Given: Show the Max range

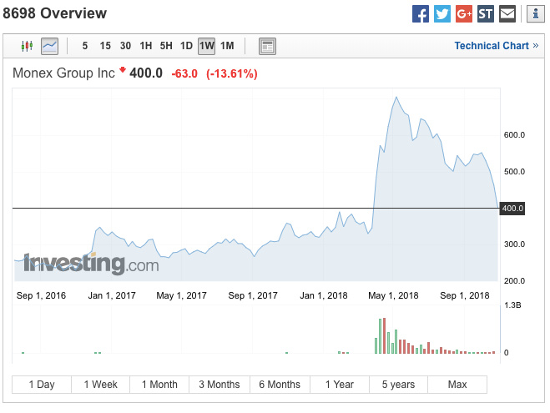Looking at the screenshot, I should coord(457,385).
